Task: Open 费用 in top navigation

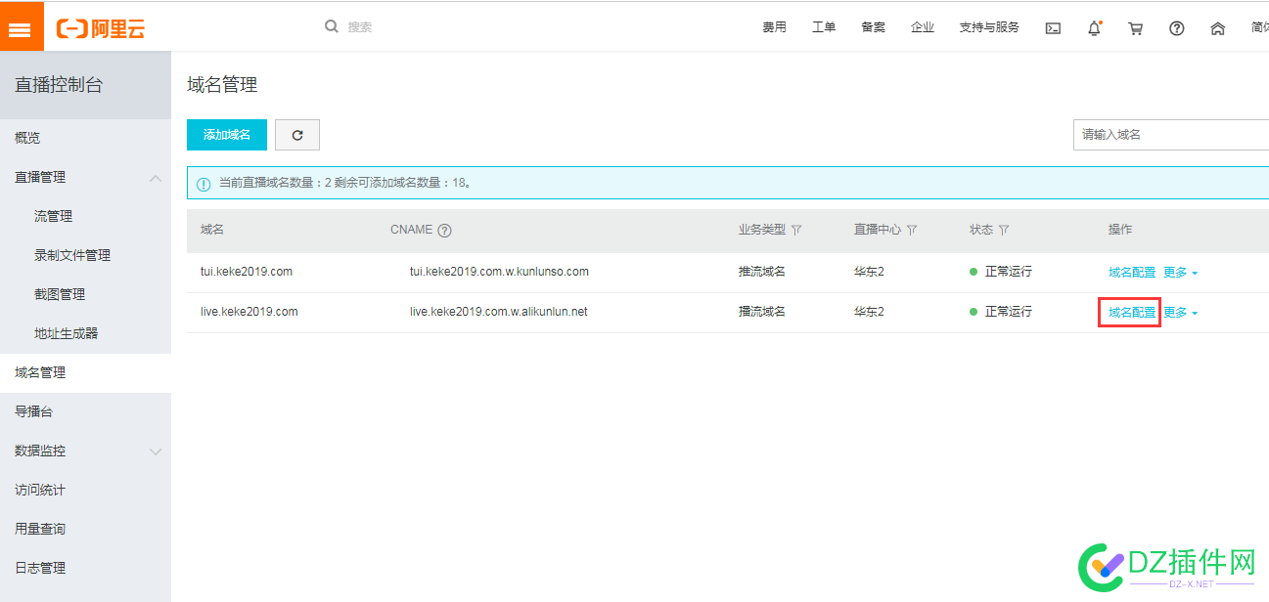Action: [x=774, y=27]
